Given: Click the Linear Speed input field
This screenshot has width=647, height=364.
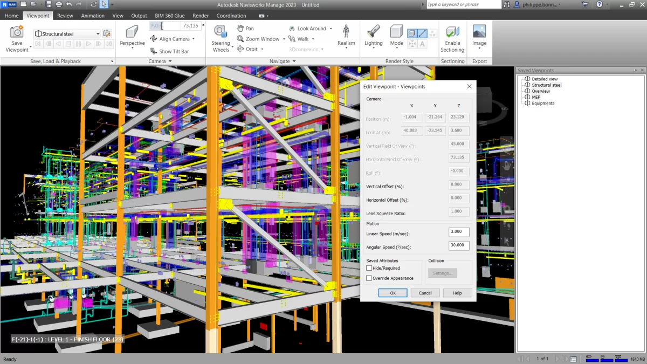Looking at the screenshot, I should 459,232.
